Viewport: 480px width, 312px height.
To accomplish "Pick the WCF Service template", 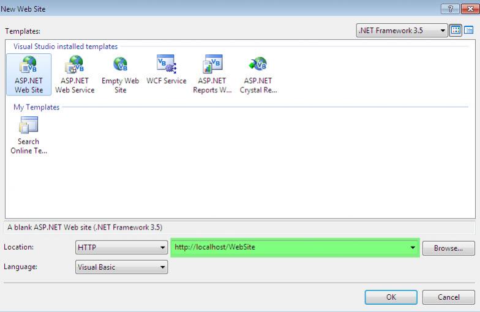I will [167, 70].
